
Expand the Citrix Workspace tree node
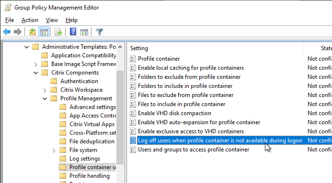pos(45,90)
